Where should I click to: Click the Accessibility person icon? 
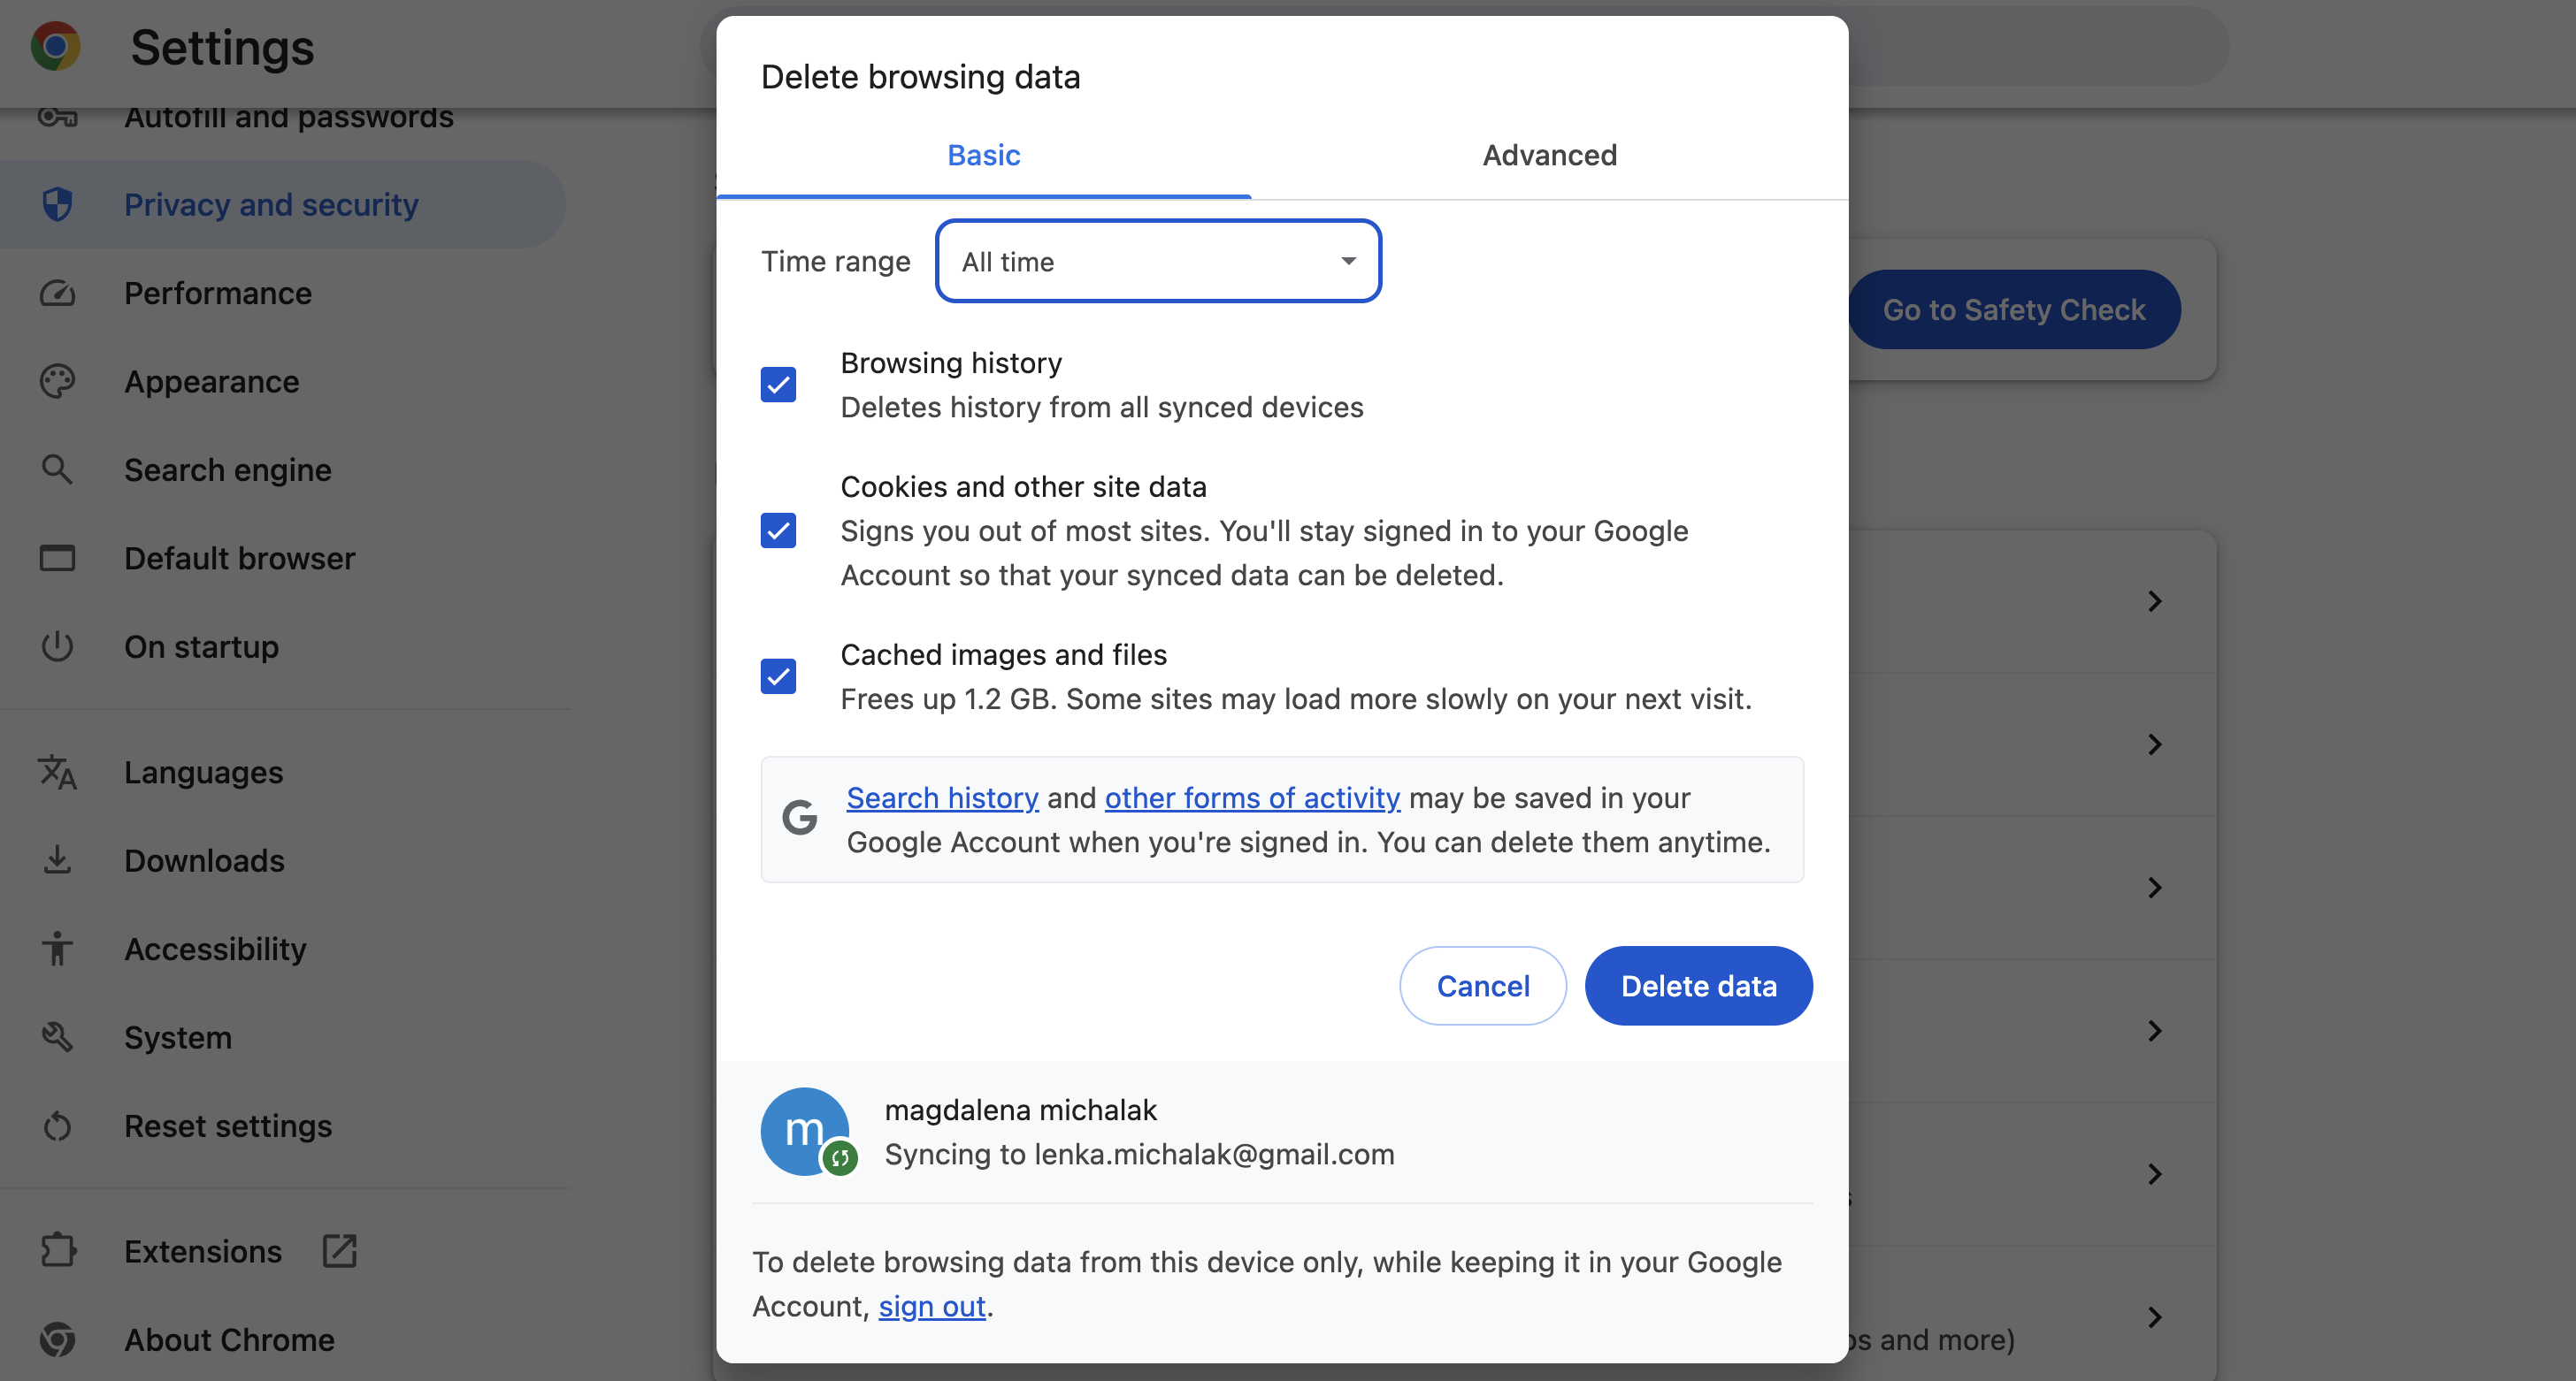pyautogui.click(x=57, y=949)
